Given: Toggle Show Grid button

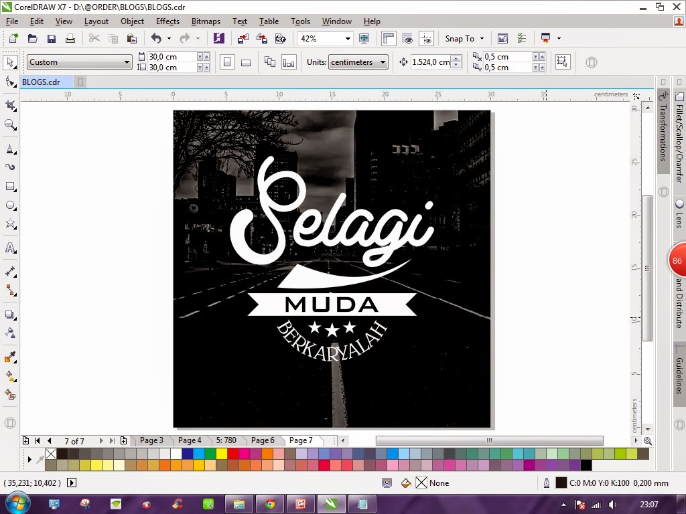Looking at the screenshot, I should [407, 38].
